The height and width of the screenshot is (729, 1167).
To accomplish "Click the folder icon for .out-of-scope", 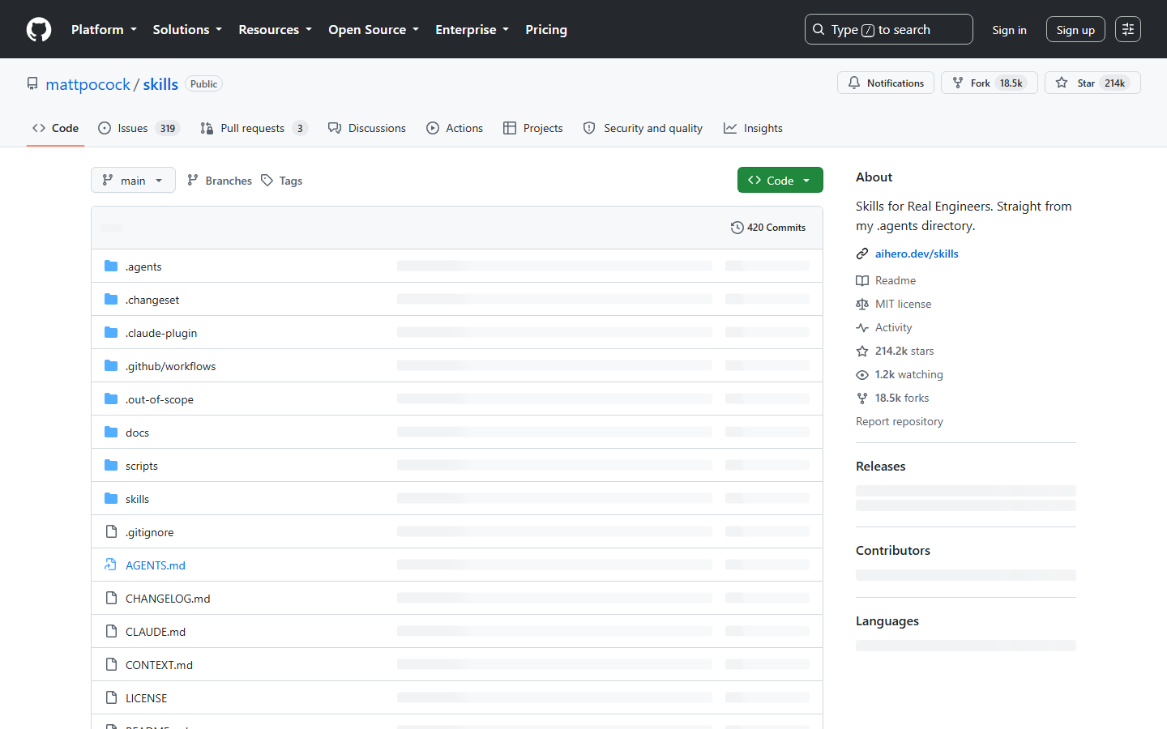I will click(x=111, y=399).
